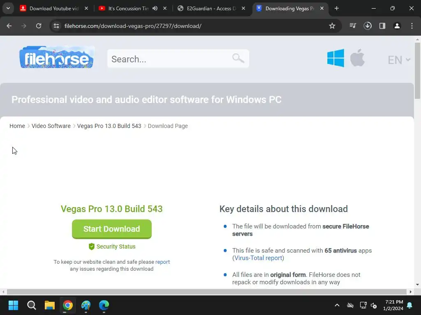Image resolution: width=421 pixels, height=315 pixels.
Task: Click the Start Download button
Action: 112,229
